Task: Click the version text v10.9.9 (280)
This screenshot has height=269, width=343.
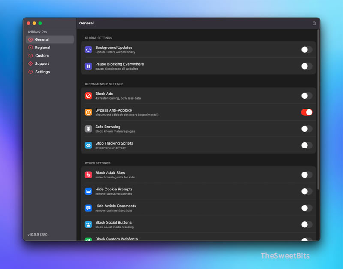Action: coord(38,234)
